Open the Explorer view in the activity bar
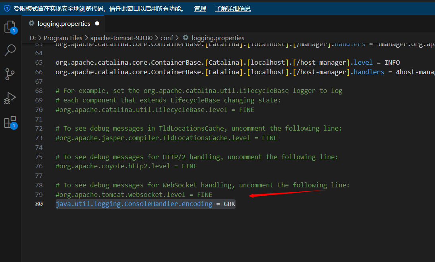The height and width of the screenshot is (262, 435). pyautogui.click(x=10, y=26)
